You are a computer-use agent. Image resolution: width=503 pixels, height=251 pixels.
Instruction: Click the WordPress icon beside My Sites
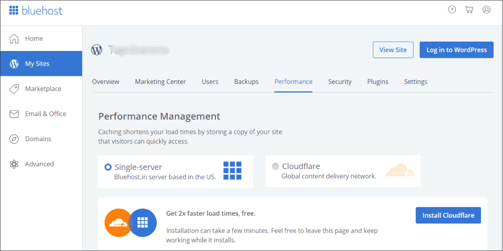(x=14, y=64)
